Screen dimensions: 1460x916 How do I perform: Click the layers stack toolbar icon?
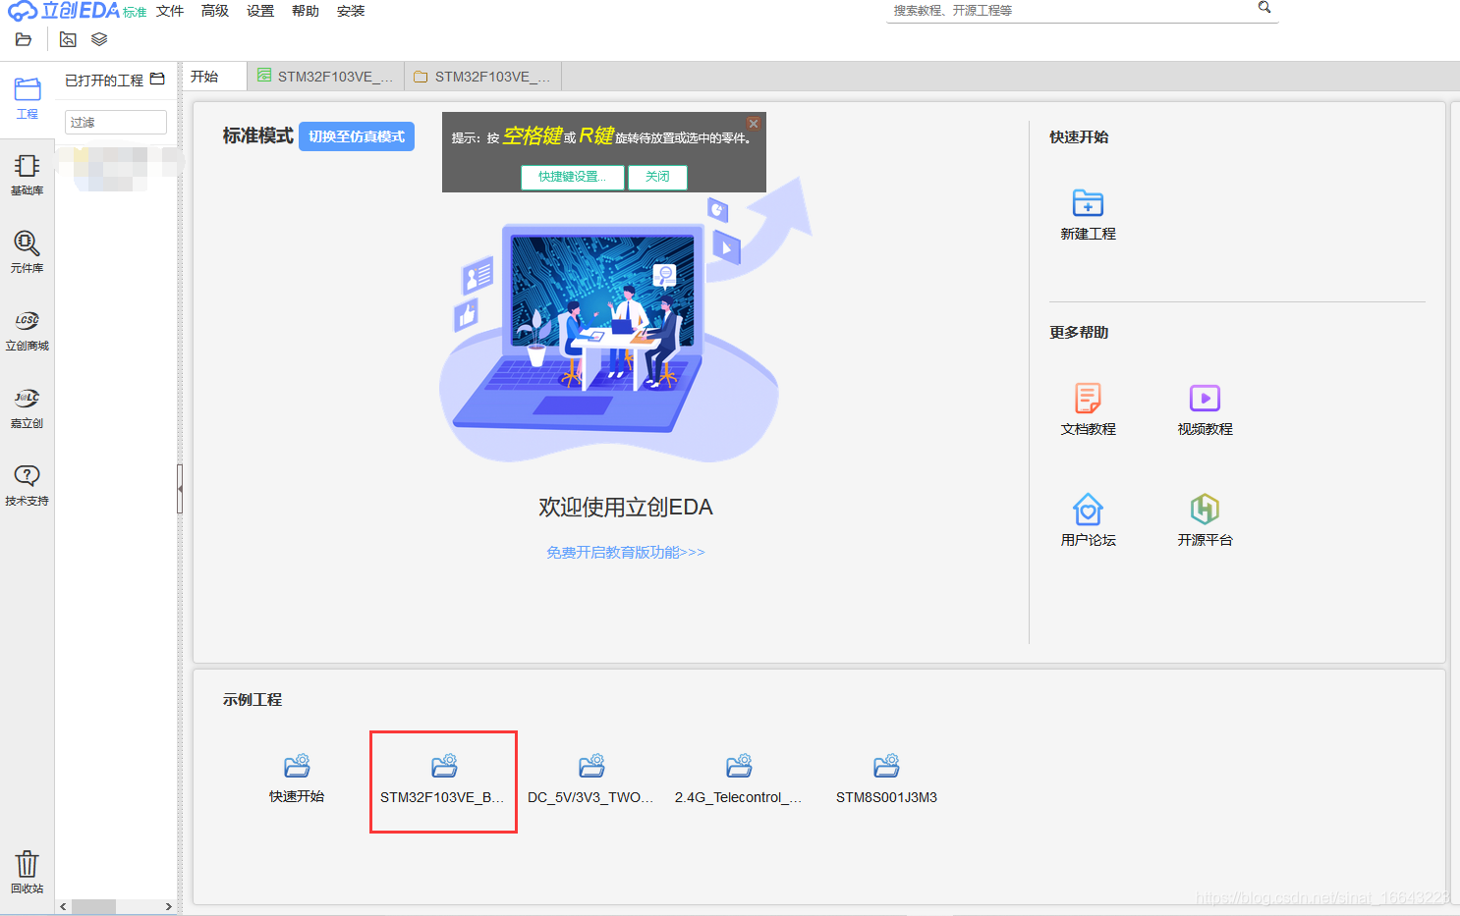pos(99,39)
